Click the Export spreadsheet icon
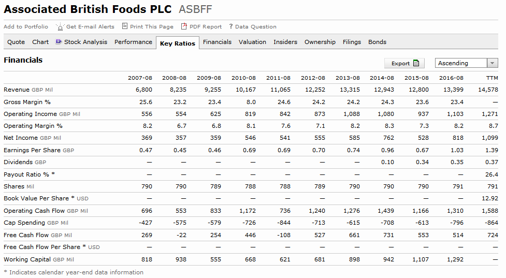Screen dimensions: 506x278 416,63
